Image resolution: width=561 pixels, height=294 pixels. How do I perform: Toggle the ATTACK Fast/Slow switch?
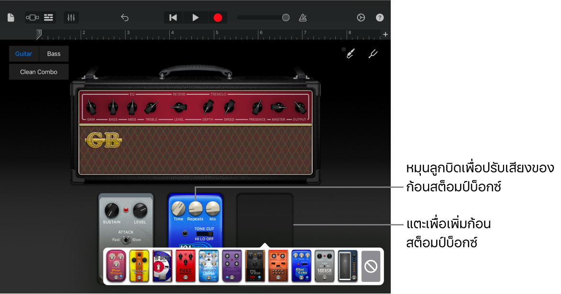(x=126, y=239)
